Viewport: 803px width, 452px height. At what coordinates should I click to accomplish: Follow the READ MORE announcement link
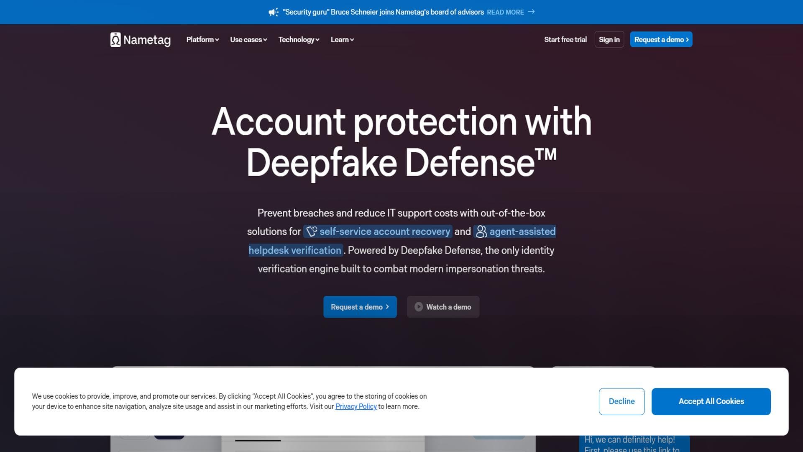pos(505,12)
